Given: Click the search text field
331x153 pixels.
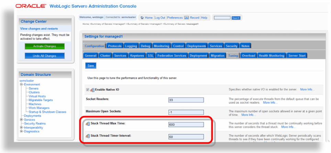Looking at the screenshot, I should [x=222, y=18].
